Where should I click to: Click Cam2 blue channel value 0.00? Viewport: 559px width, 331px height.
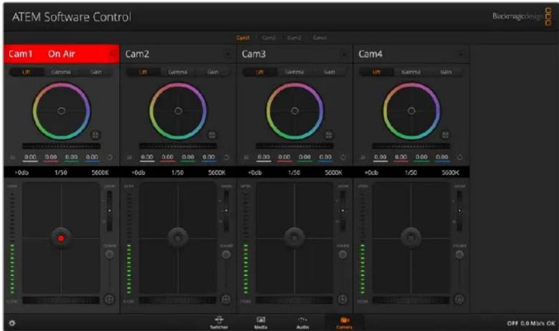click(x=208, y=157)
